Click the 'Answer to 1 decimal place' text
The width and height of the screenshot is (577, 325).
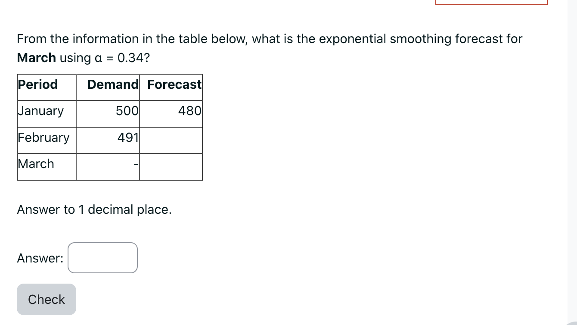click(94, 209)
